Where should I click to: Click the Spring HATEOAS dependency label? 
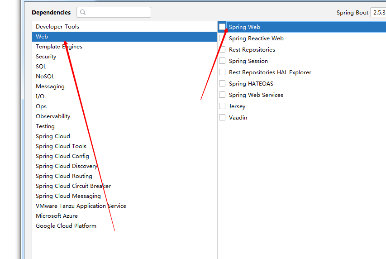[x=251, y=84]
